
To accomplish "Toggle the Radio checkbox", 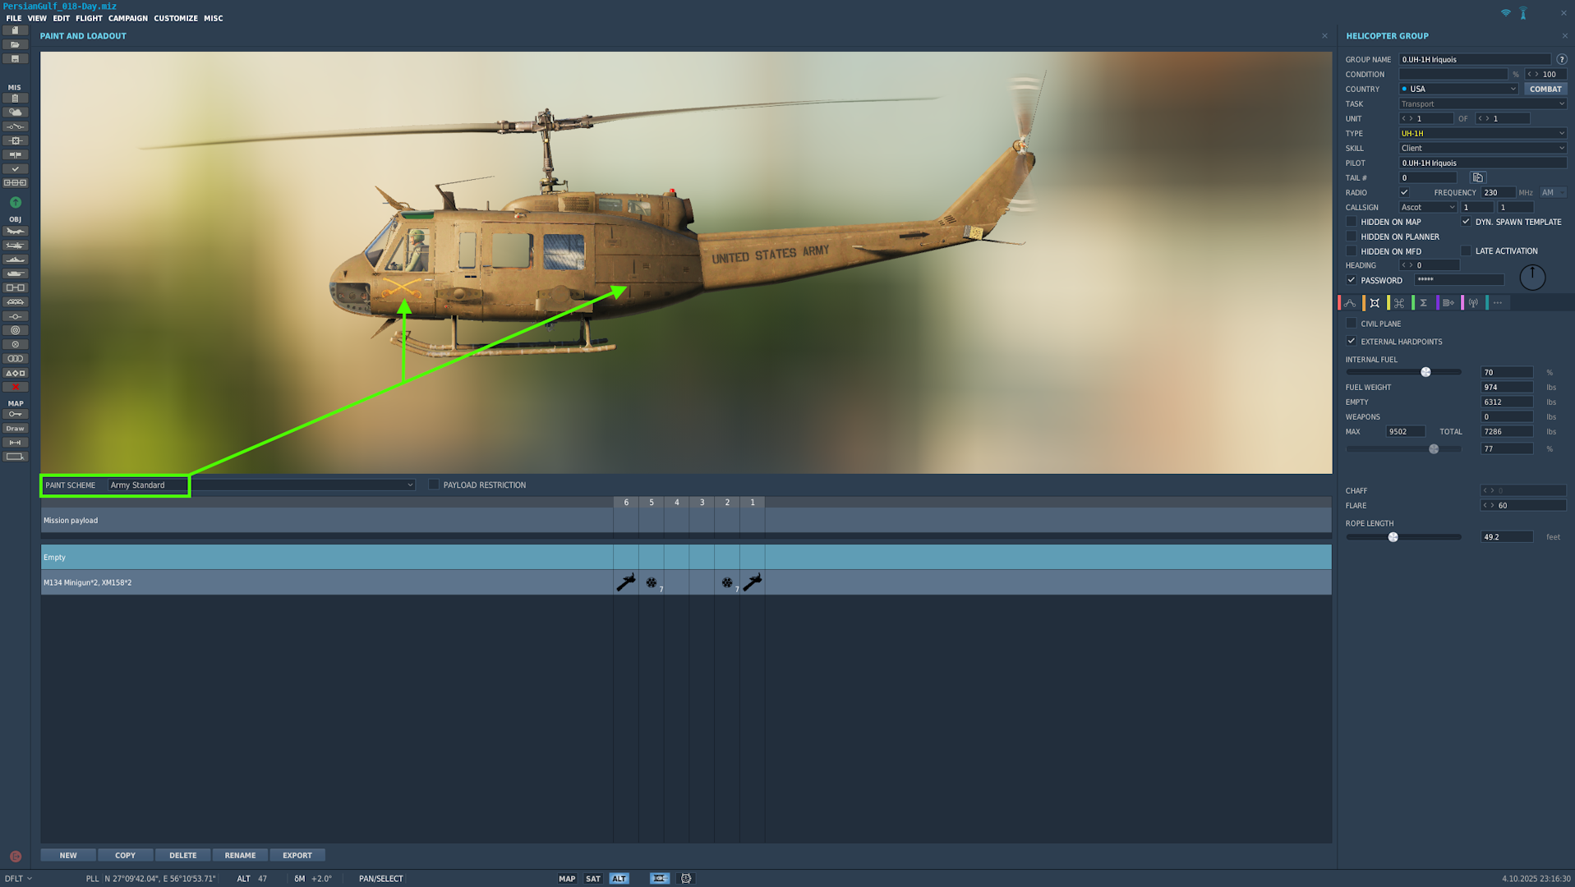I will click(1404, 192).
